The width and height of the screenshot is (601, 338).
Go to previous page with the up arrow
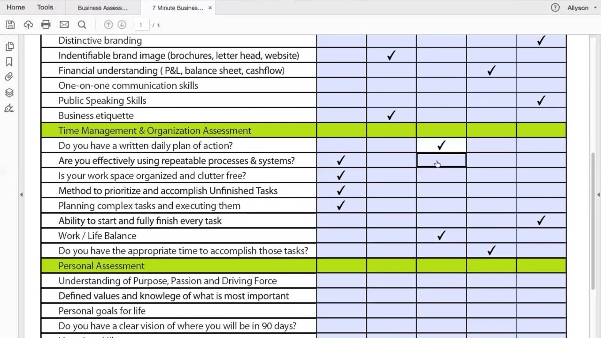108,25
